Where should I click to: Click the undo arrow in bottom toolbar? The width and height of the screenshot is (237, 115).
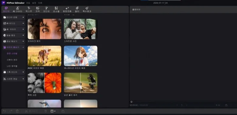point(5,111)
